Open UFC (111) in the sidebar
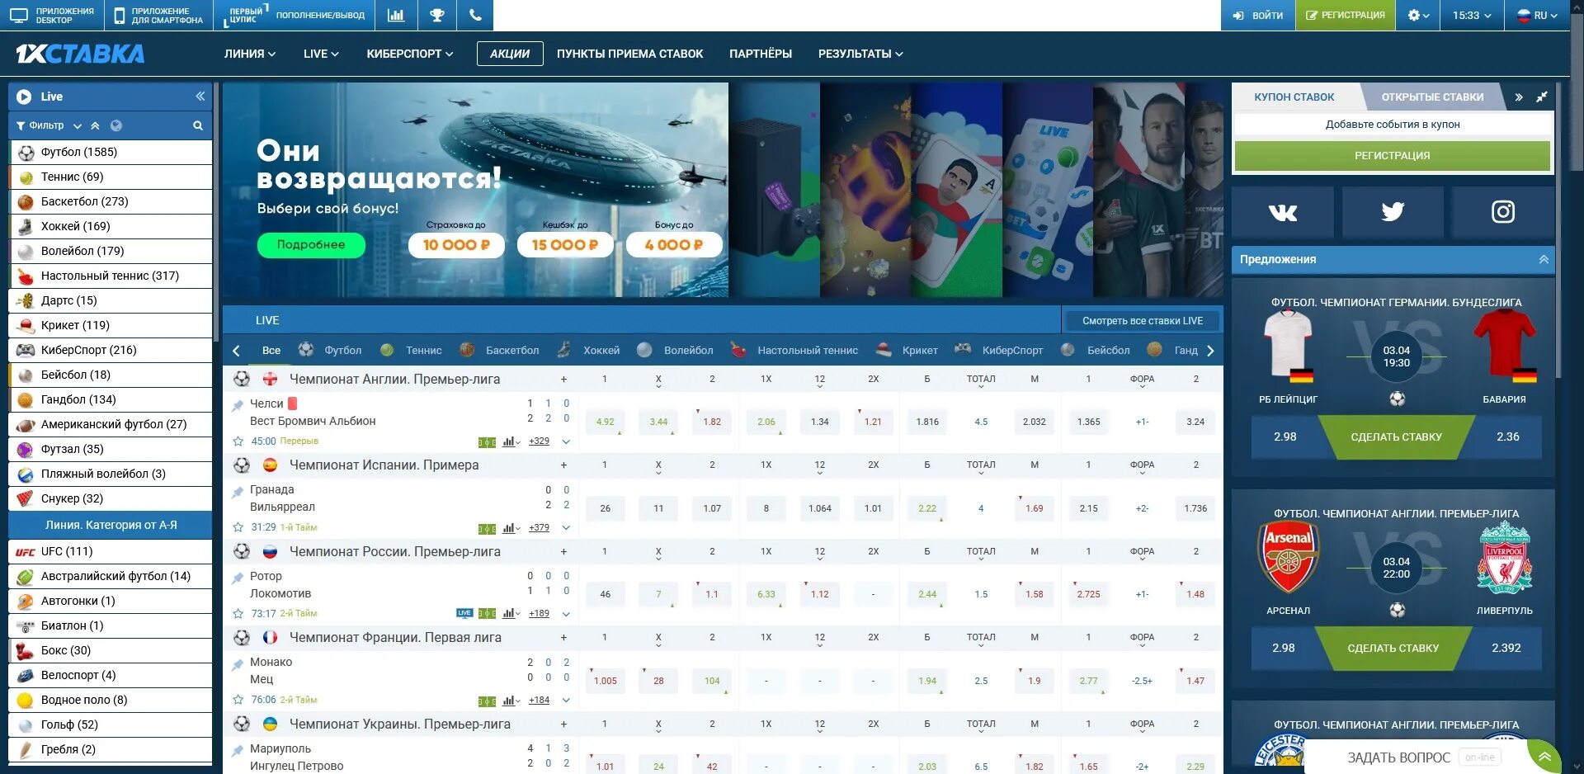 click(x=111, y=551)
